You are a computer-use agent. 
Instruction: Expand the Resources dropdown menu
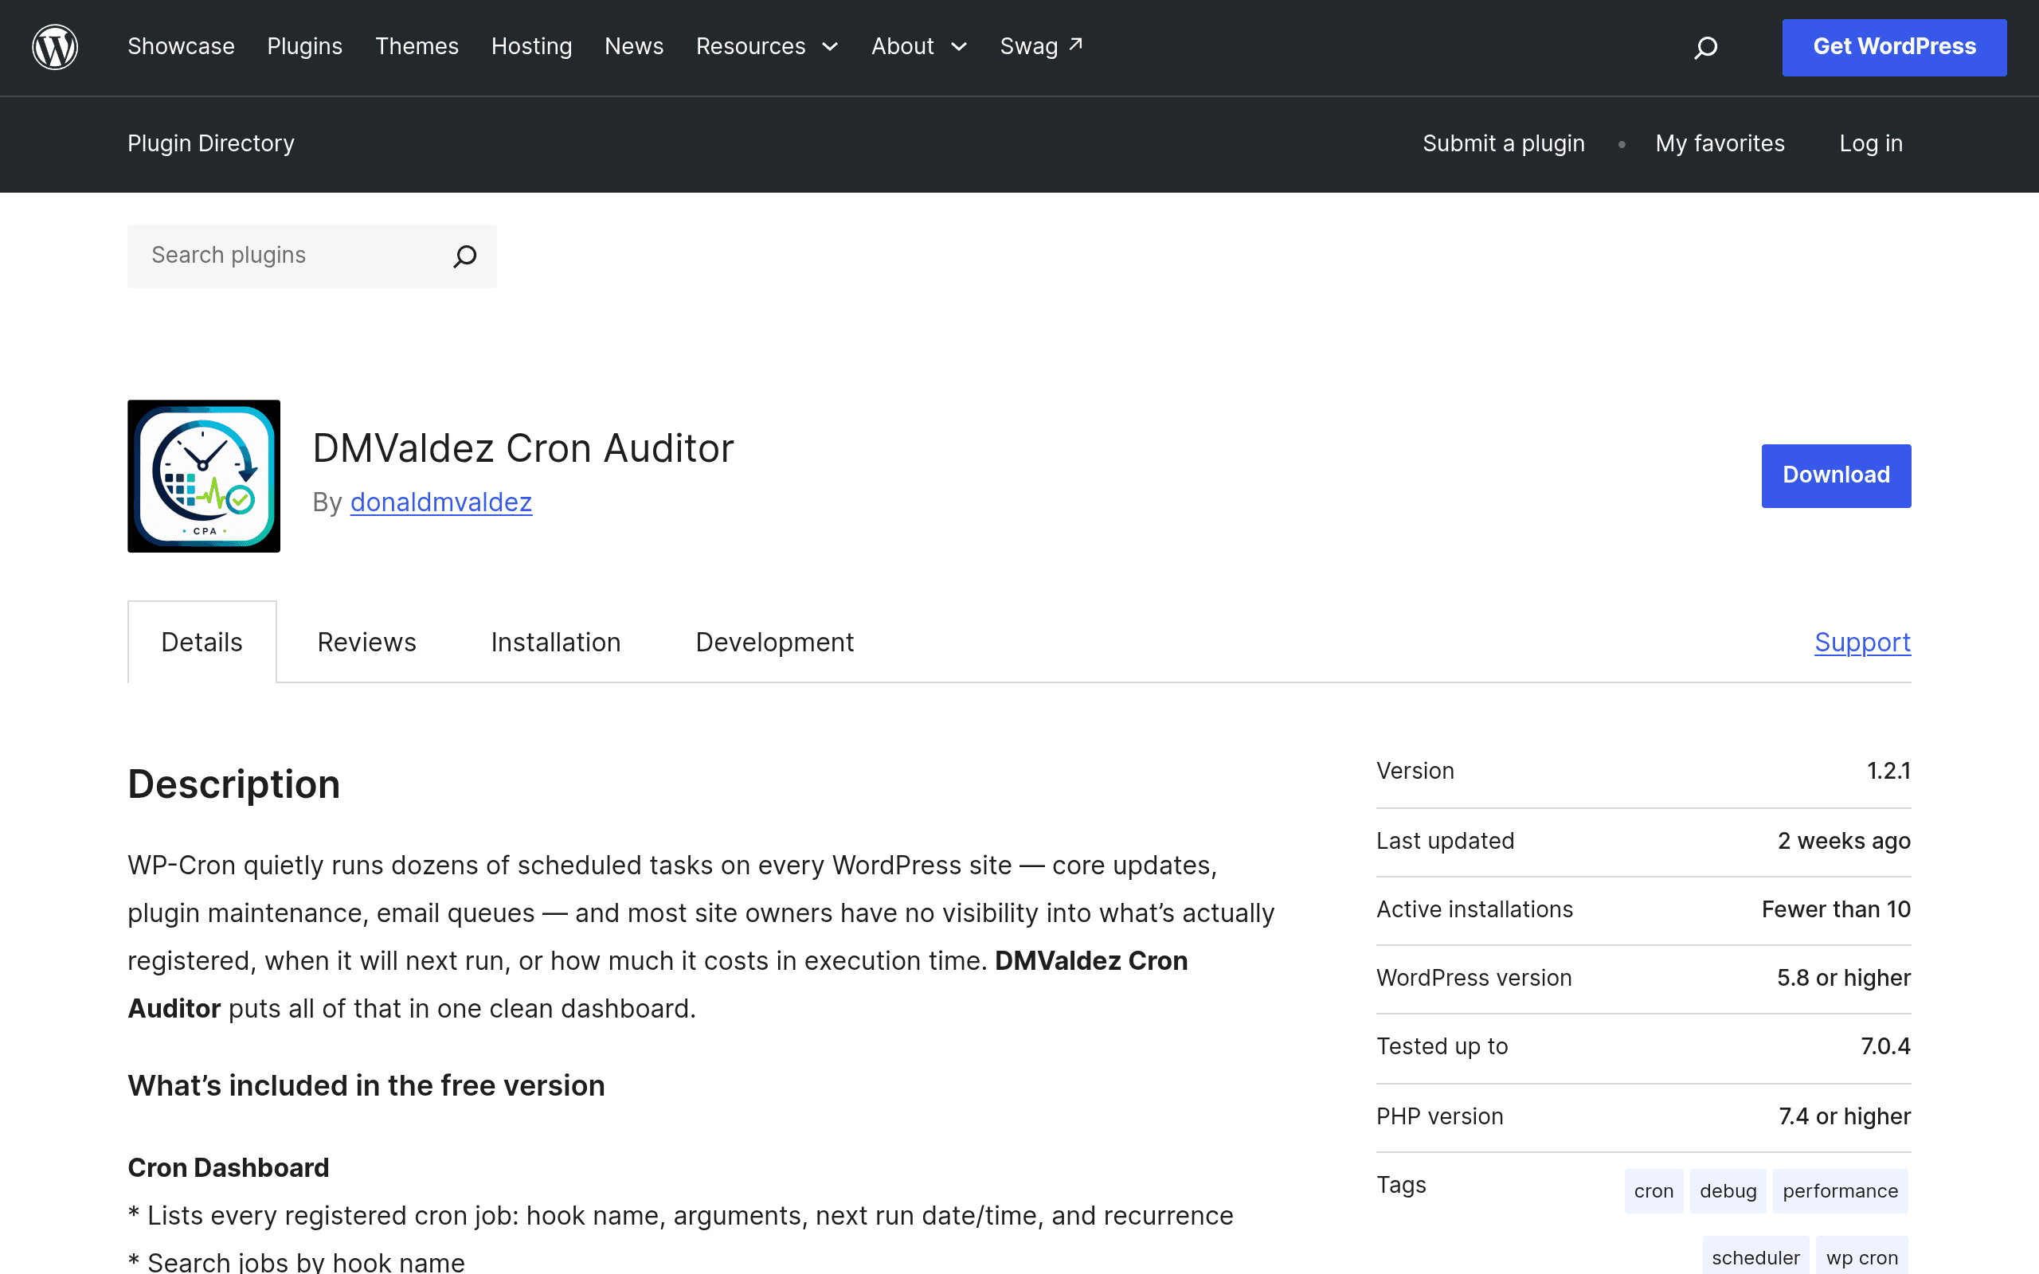(x=767, y=46)
